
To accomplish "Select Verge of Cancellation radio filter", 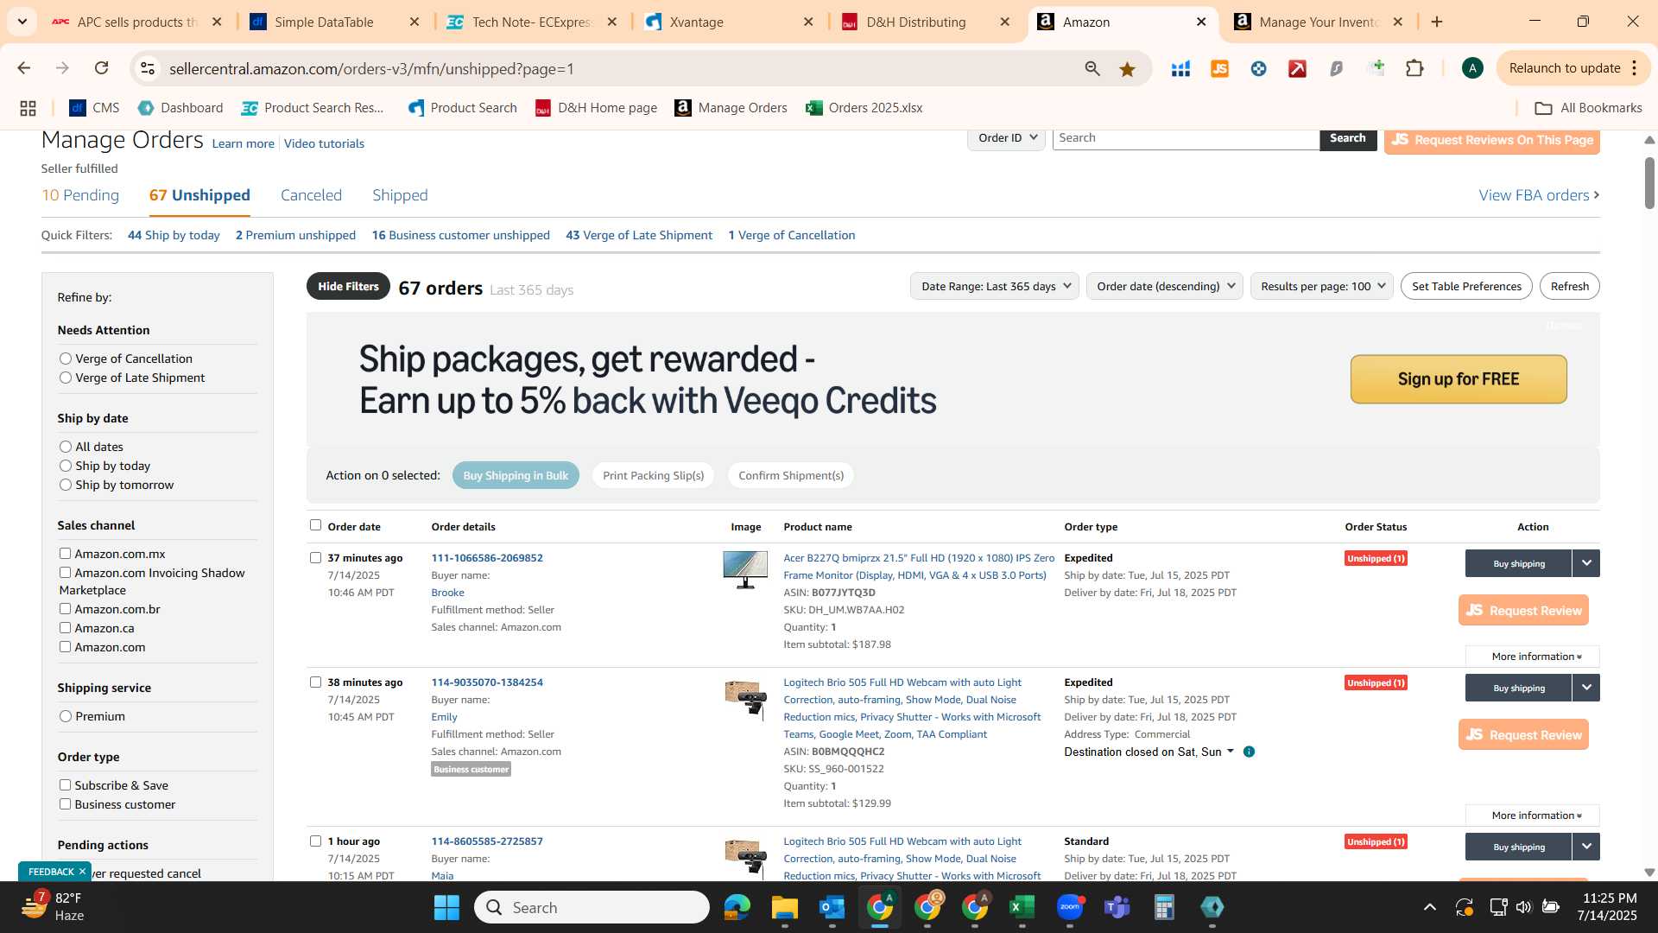I will tap(66, 359).
